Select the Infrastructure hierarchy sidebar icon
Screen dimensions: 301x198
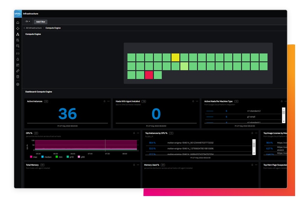(18, 34)
